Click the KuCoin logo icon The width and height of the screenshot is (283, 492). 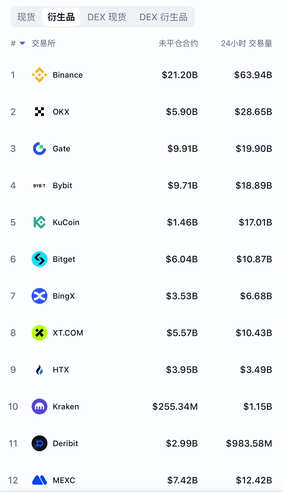coord(39,222)
